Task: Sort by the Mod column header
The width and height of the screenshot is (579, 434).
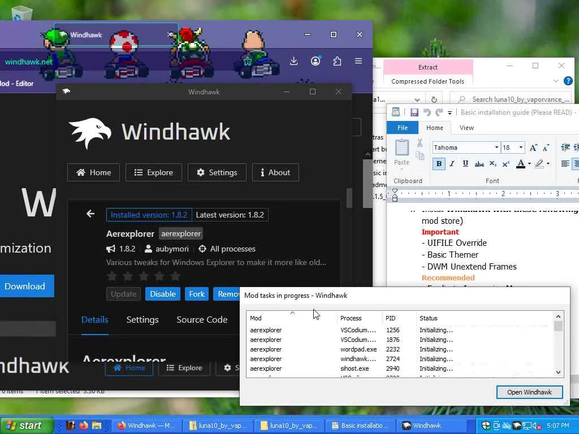Action: click(x=292, y=318)
